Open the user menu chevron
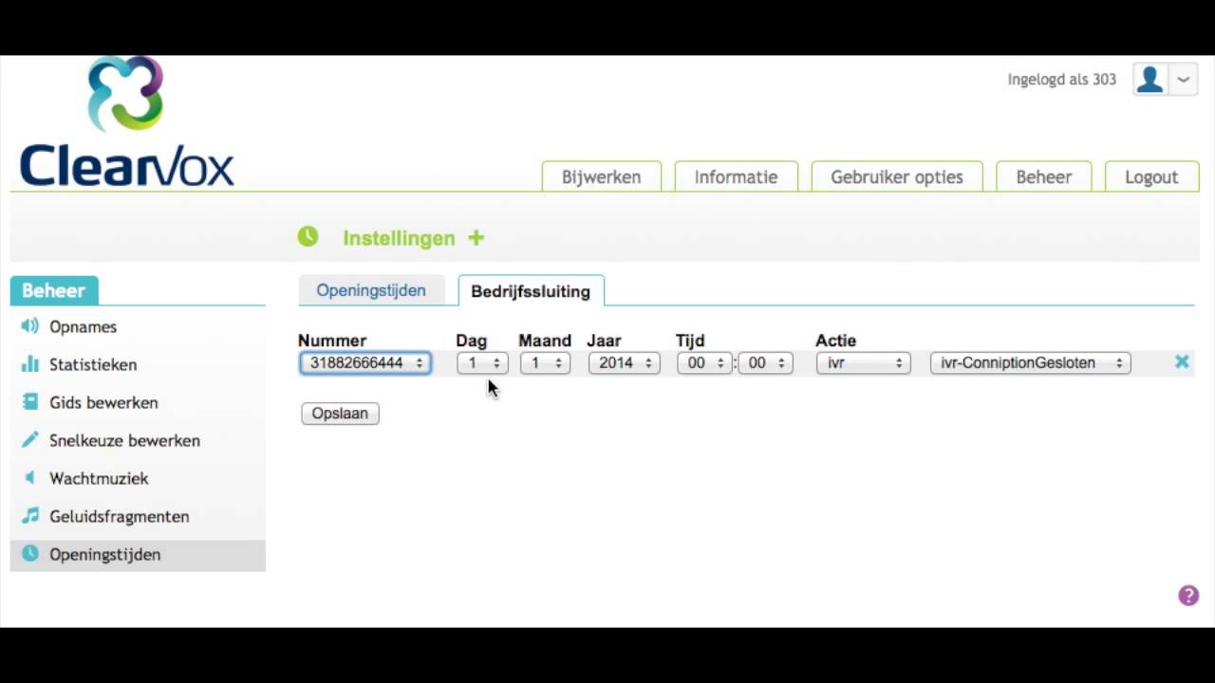This screenshot has height=683, width=1215. coord(1183,80)
